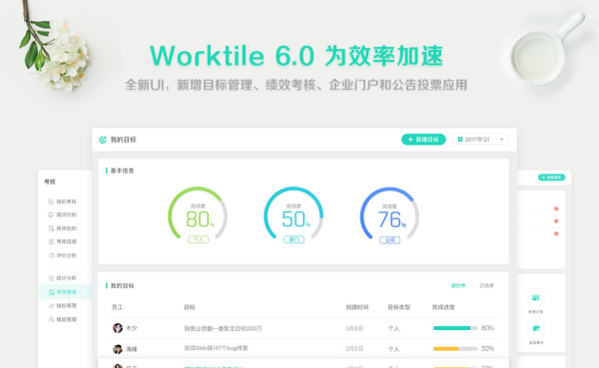599x368 pixels.
Task: Click the 个人 tag under 80% gauge
Action: click(199, 239)
